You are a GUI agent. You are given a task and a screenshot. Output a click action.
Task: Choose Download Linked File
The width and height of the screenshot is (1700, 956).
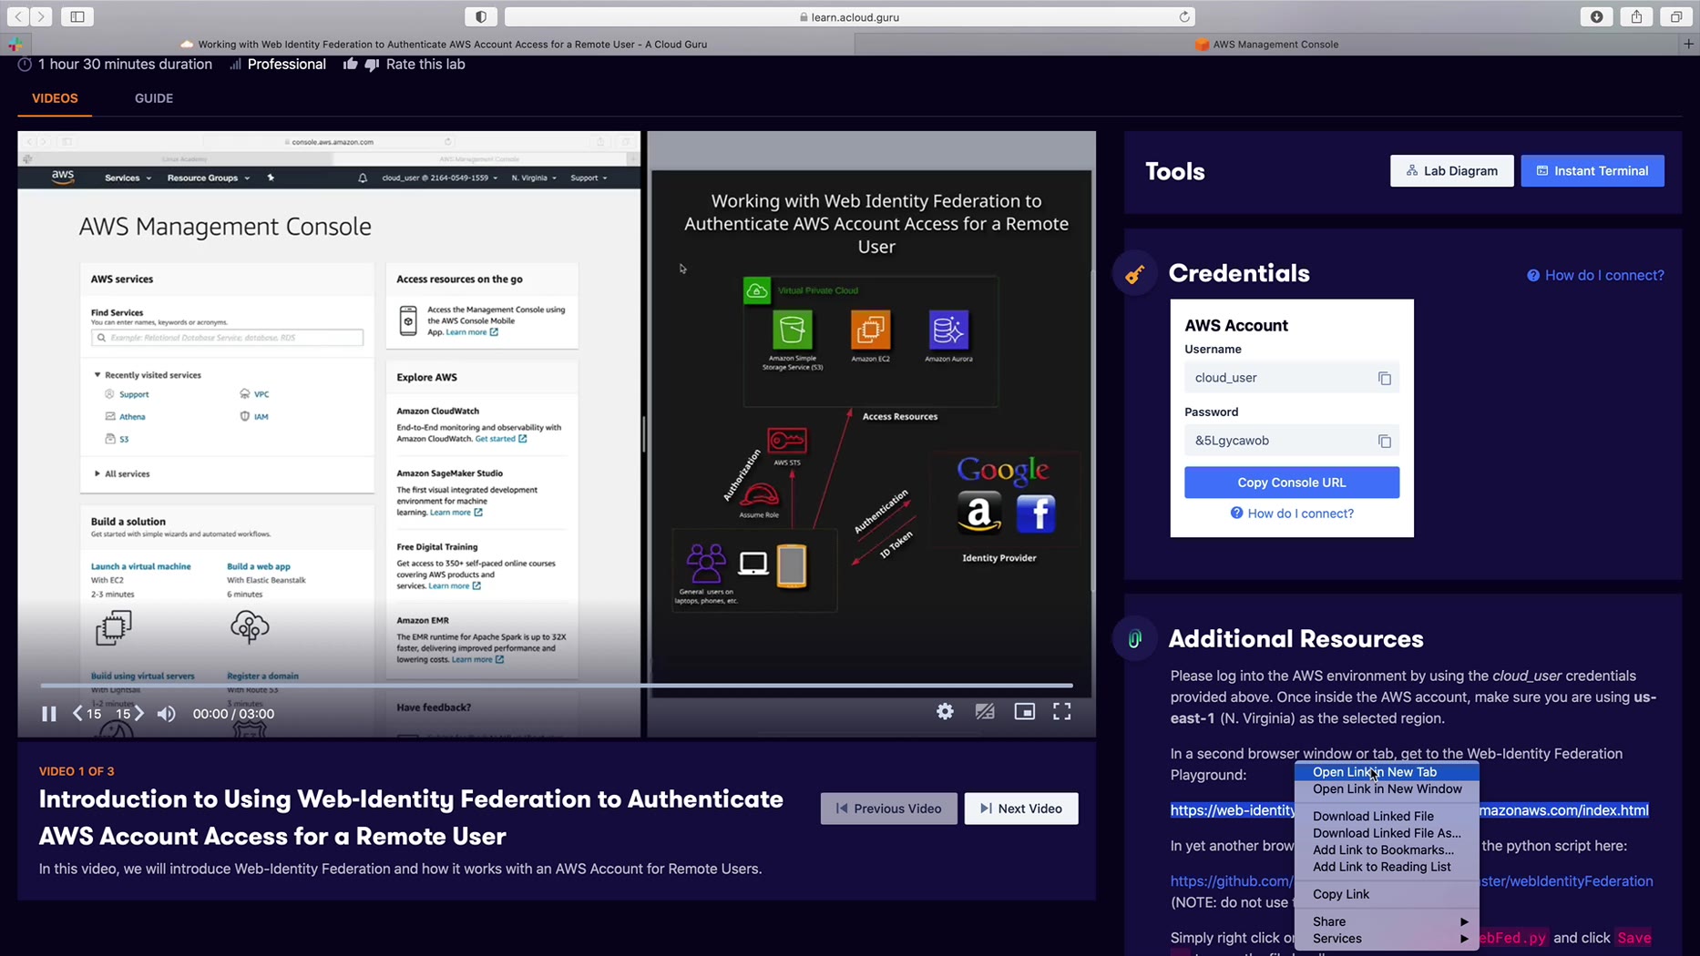(x=1387, y=817)
